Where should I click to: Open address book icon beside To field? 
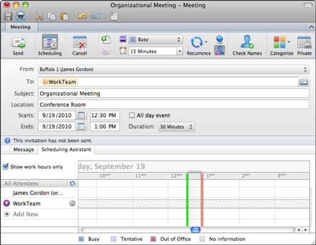click(304, 82)
